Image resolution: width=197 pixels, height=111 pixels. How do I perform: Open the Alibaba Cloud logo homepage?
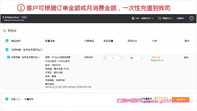(11, 17)
